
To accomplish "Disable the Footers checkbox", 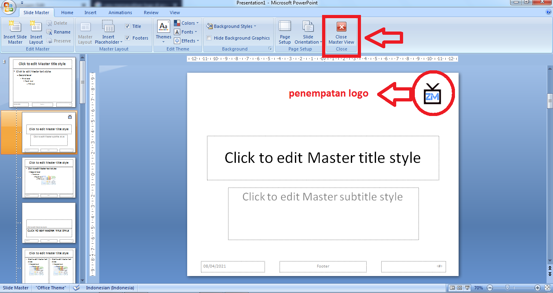I will (128, 38).
